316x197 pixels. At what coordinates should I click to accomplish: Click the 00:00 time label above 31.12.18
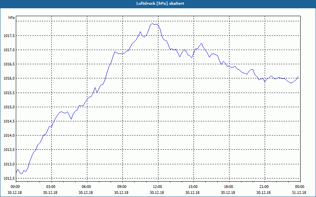pos(299,187)
